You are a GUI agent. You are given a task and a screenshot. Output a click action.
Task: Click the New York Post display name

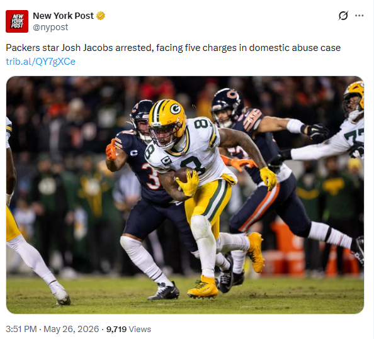(x=63, y=16)
